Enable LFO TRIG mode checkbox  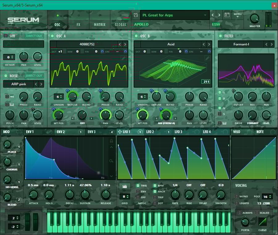pos(138,186)
